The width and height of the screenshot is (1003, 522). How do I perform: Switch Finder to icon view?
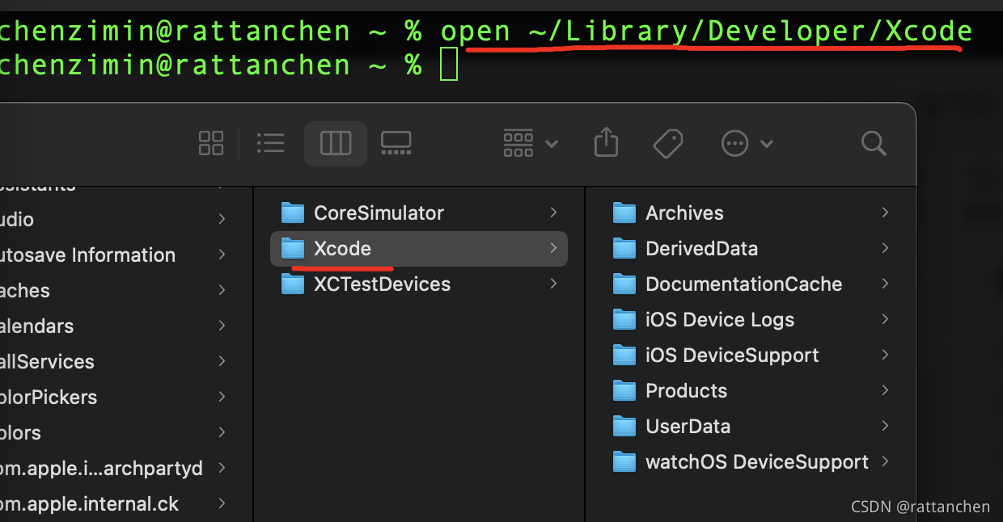click(x=211, y=144)
